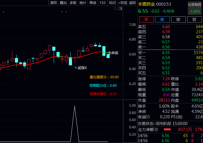Click 净资 value 4.52
Image resolution: width=203 pixels, height=143 pixels.
click(166, 111)
